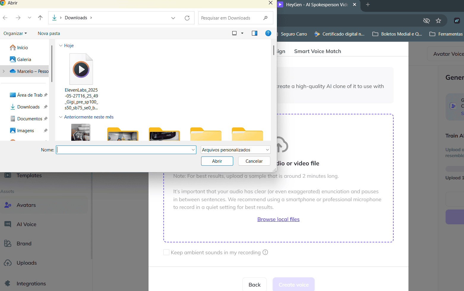
Task: Toggle the preview pane icon
Action: coord(255,33)
